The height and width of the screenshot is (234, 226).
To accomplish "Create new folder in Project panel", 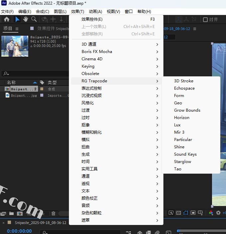I will coord(12,213).
